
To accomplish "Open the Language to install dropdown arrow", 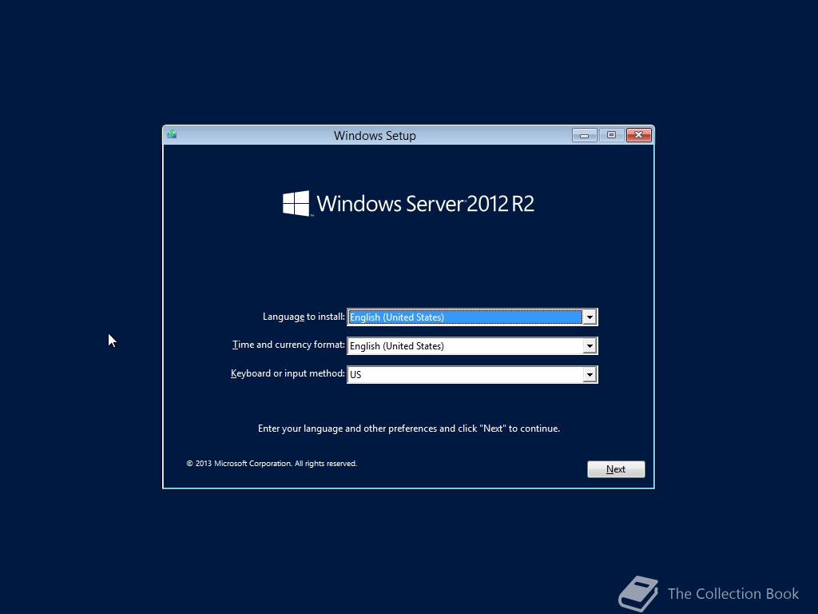I will coord(590,317).
